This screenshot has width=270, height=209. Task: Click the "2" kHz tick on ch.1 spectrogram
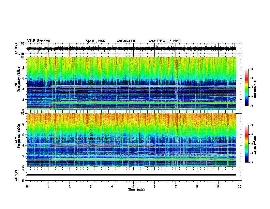pos(24,100)
